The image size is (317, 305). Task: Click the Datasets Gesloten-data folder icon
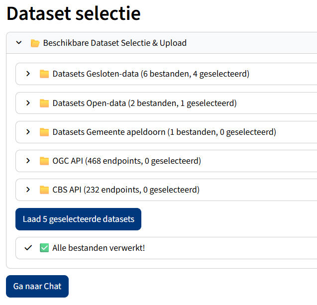pos(44,74)
